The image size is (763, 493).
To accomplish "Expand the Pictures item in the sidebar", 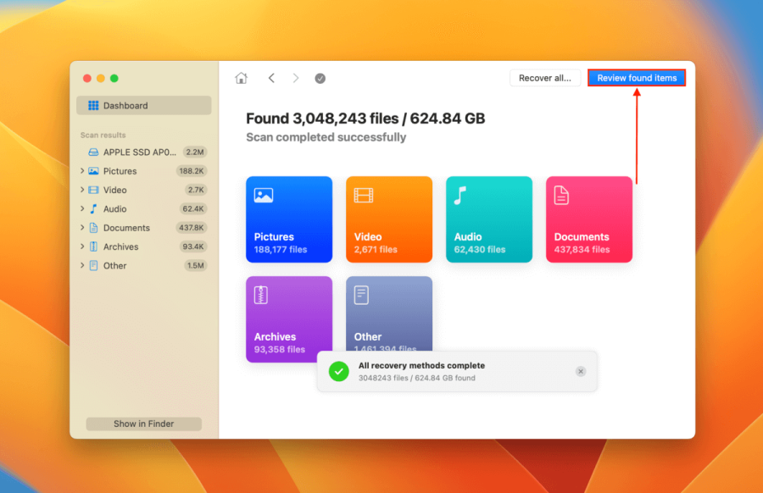I will click(82, 170).
